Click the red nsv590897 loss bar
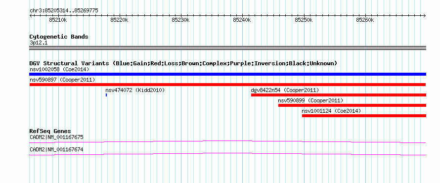This screenshot has height=183, width=440. 227,85
